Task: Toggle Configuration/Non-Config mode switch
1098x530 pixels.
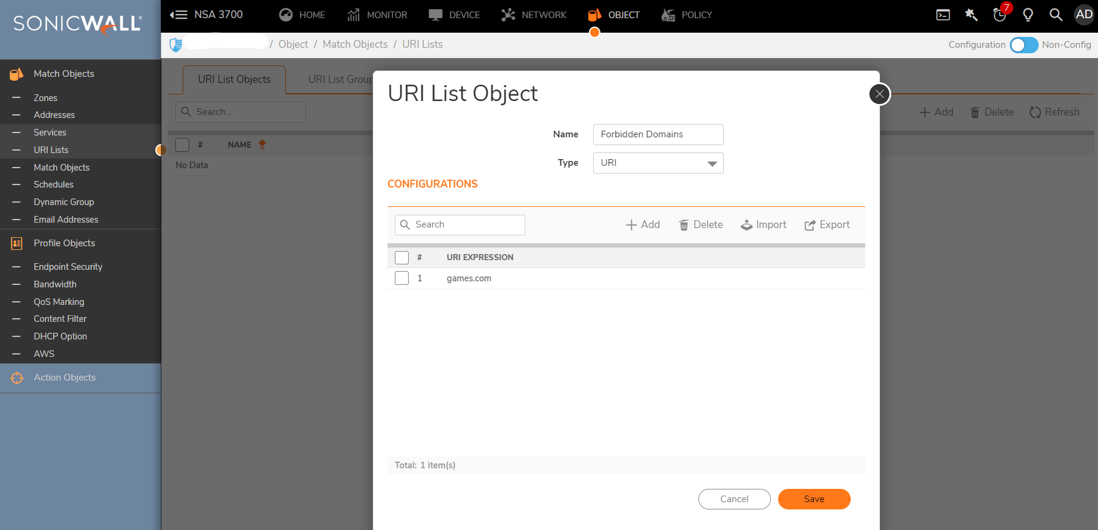Action: pos(1024,45)
